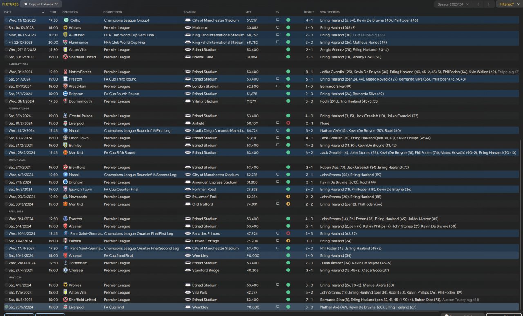This screenshot has height=316, width=523.
Task: Sort by the Stadium column header
Action: (190, 12)
